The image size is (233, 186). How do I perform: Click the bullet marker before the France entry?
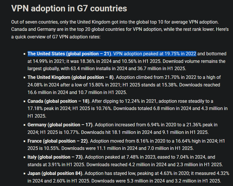[x=24, y=141]
